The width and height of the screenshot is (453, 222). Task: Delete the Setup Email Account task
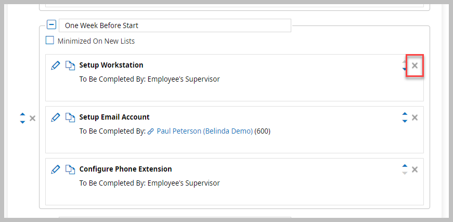415,117
